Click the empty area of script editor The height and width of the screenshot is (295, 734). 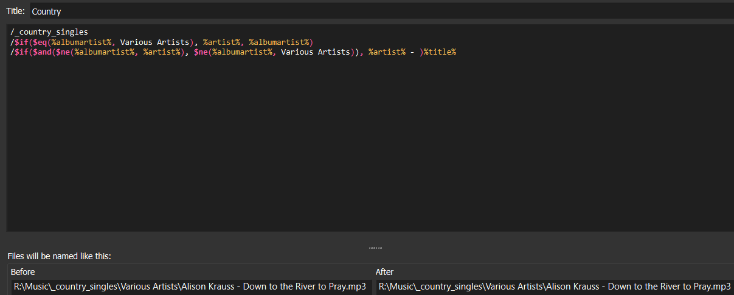(365, 152)
